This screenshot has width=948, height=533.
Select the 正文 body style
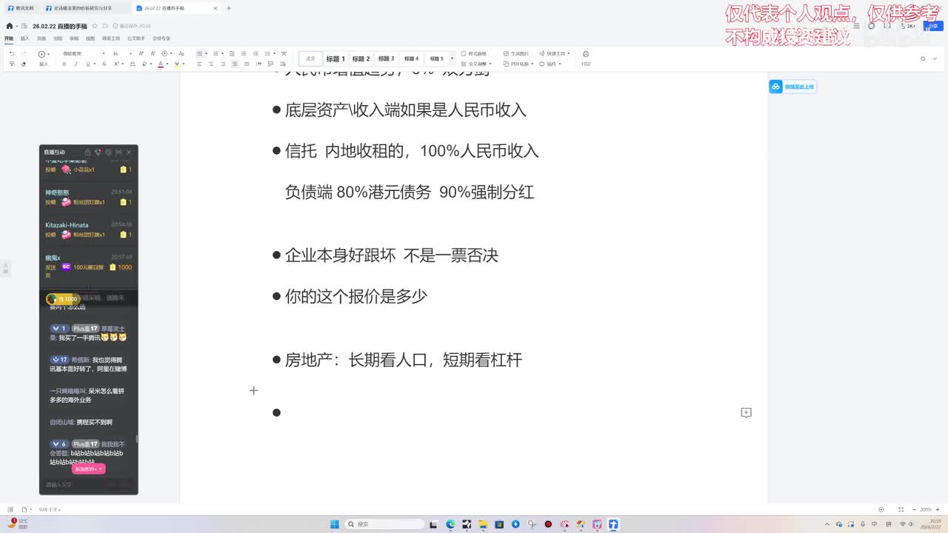[310, 58]
